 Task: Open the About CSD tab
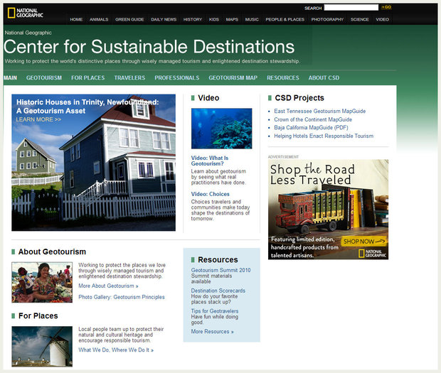324,77
